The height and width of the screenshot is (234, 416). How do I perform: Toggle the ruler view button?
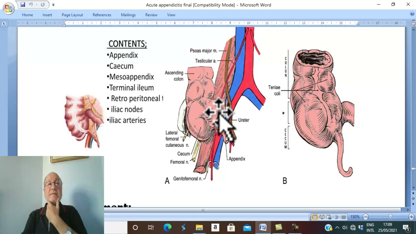(413, 23)
